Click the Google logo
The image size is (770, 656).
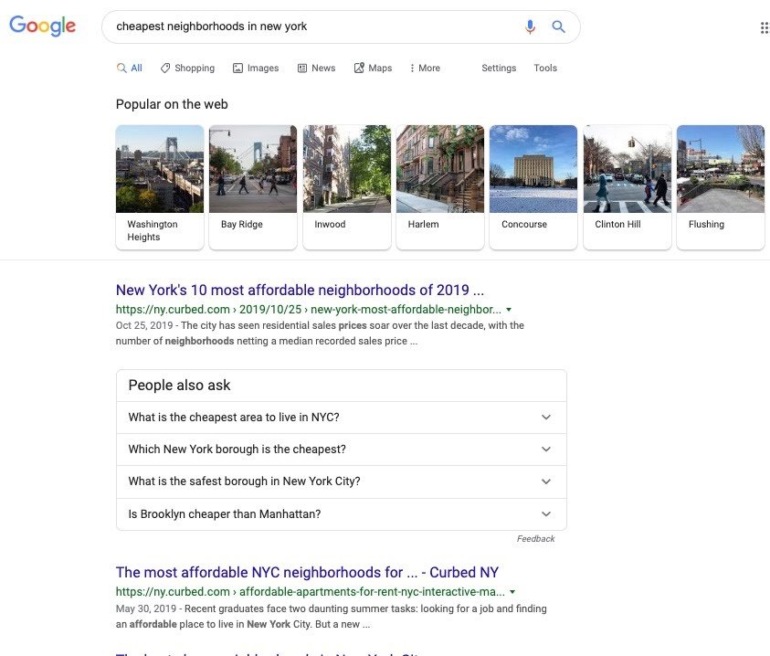(x=43, y=26)
